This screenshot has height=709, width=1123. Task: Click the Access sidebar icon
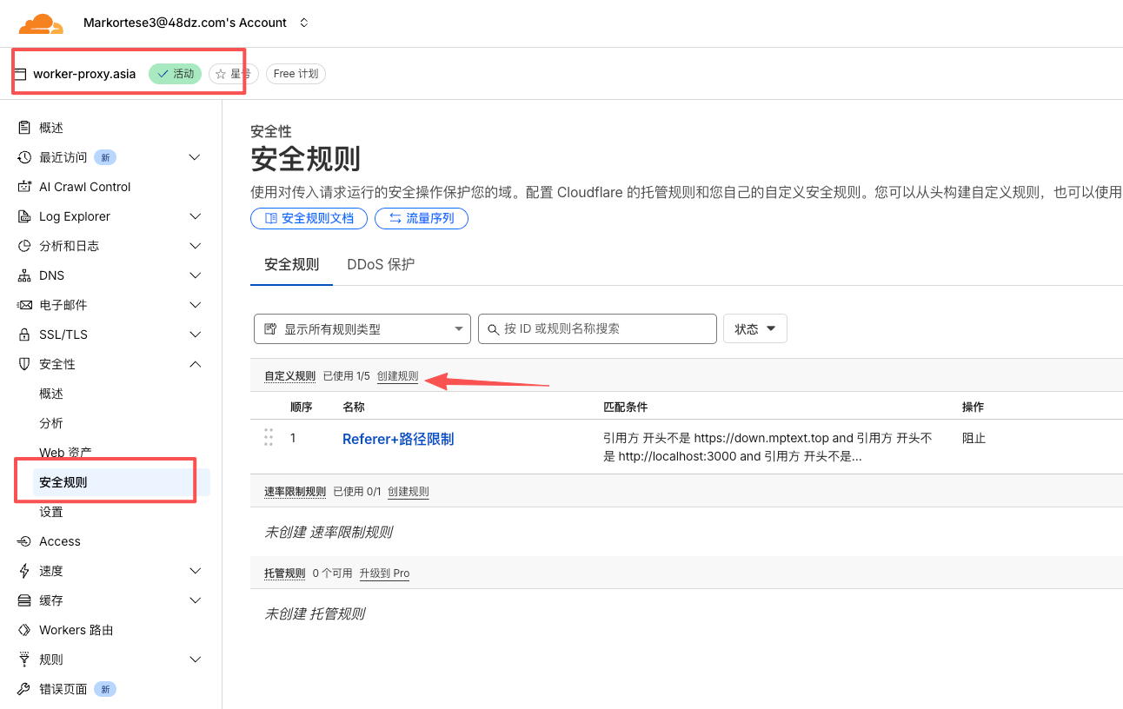click(x=24, y=541)
